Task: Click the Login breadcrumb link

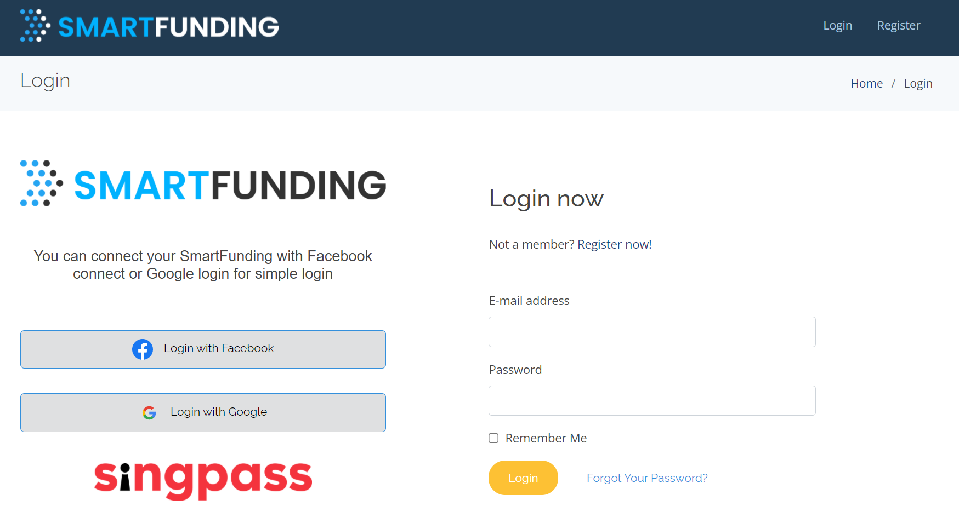Action: [918, 84]
